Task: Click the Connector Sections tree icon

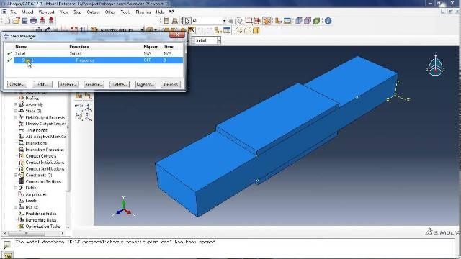Action: point(21,181)
